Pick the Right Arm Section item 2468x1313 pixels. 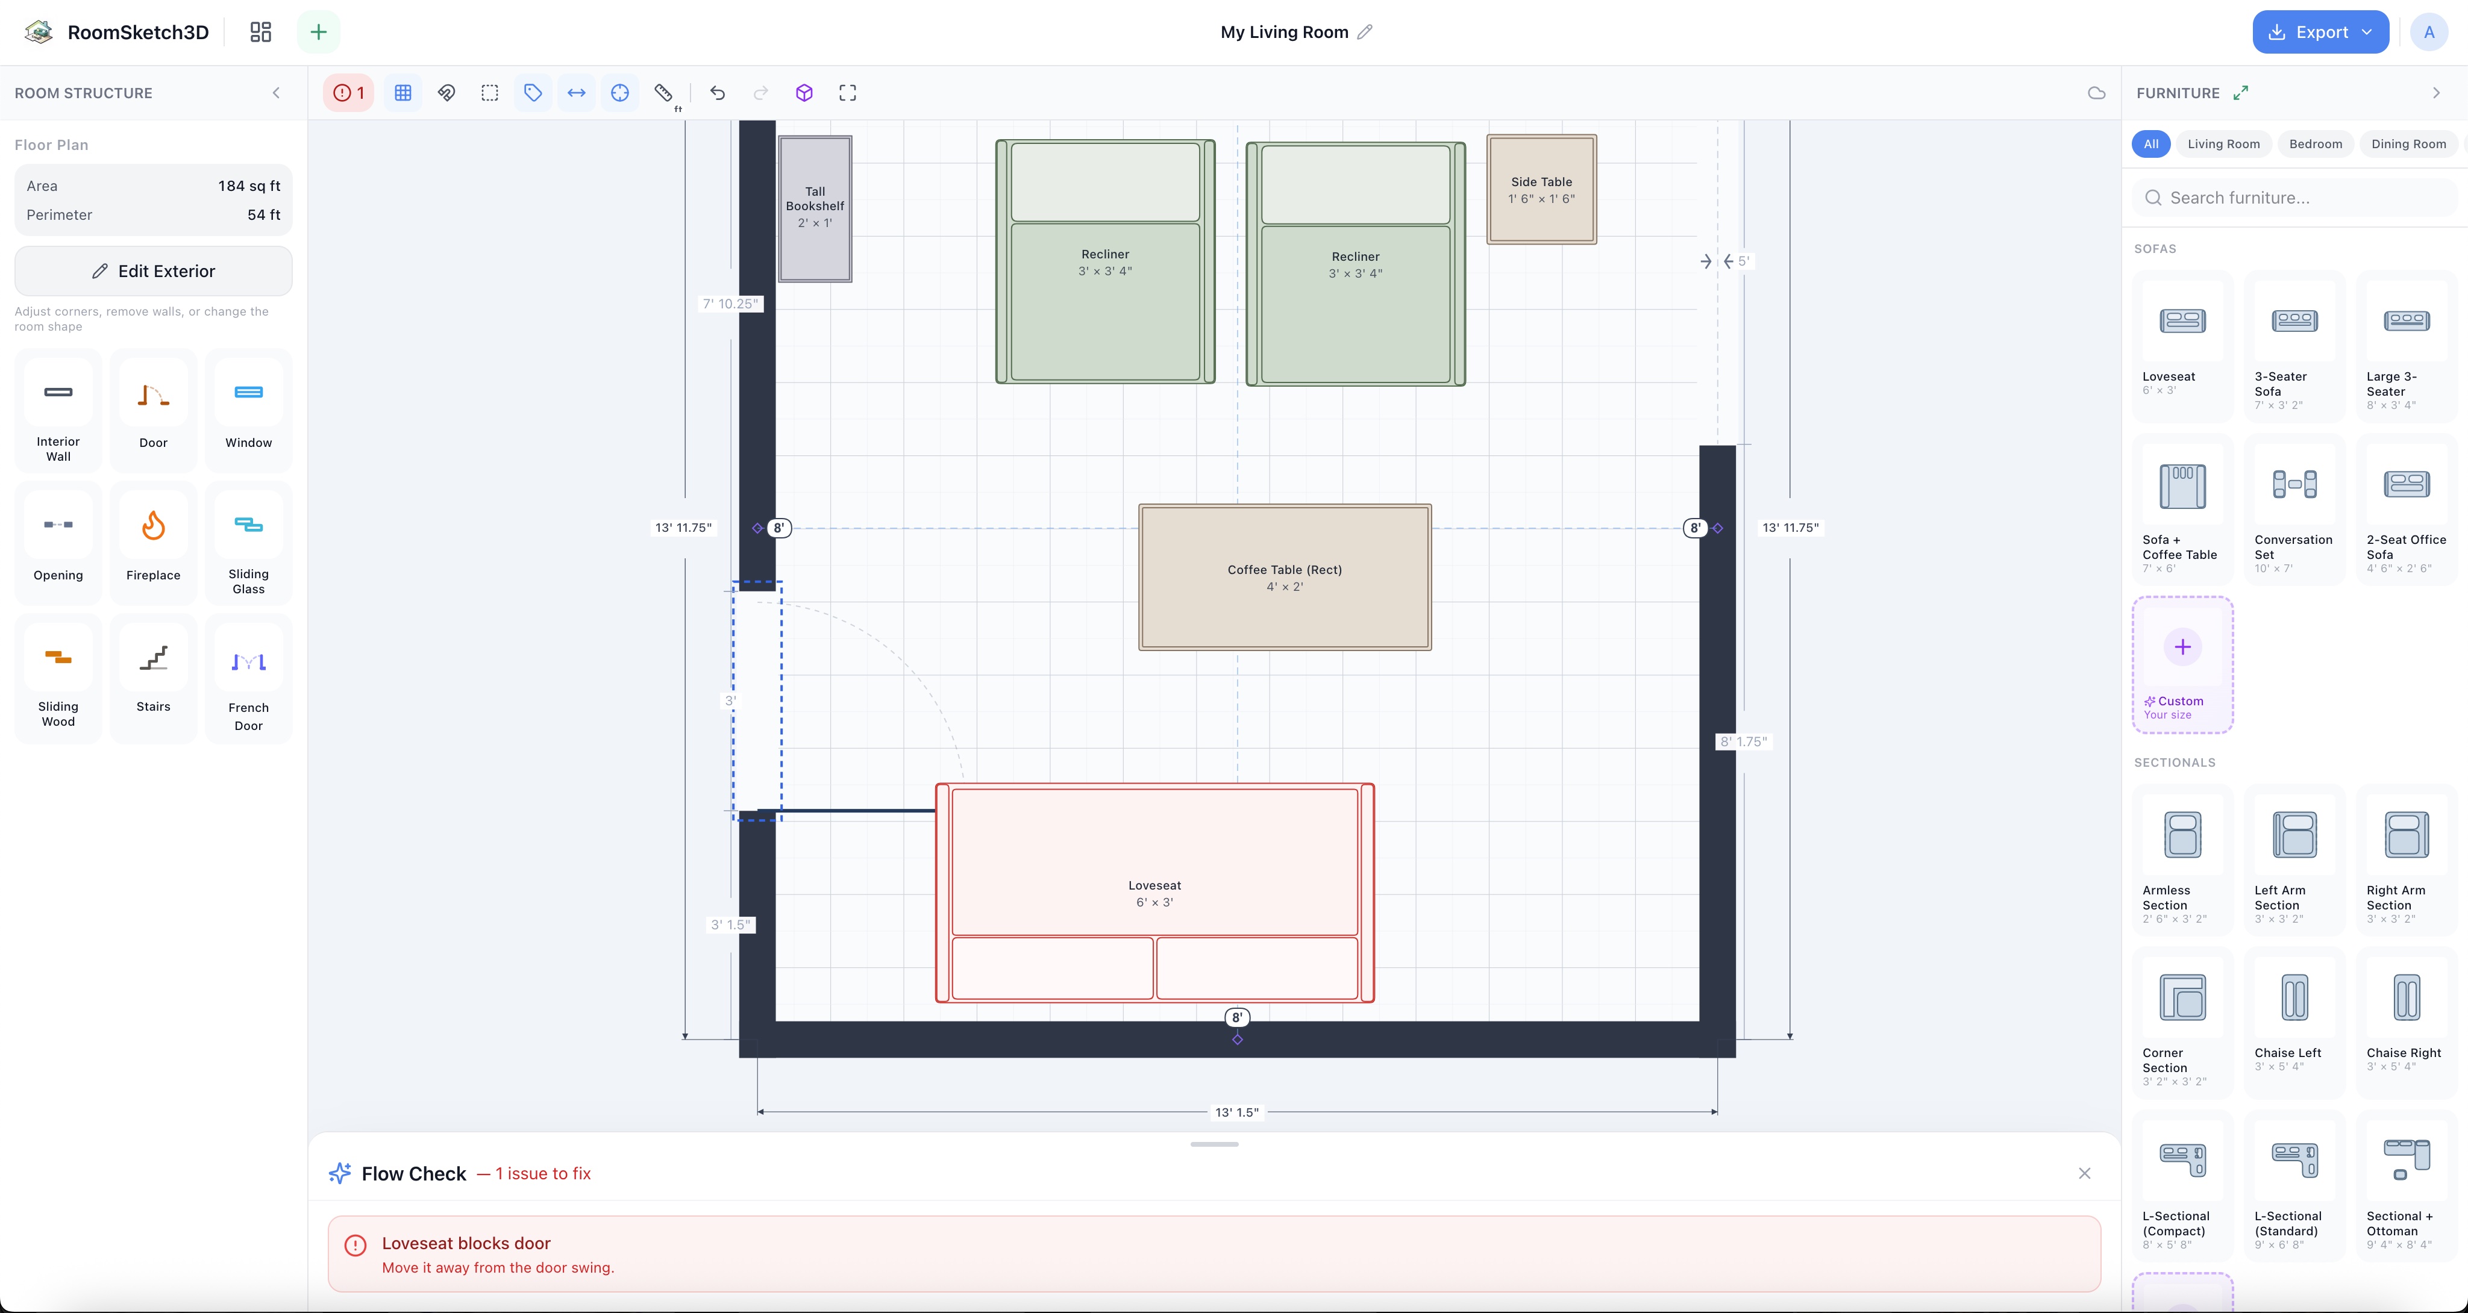pyautogui.click(x=2407, y=860)
